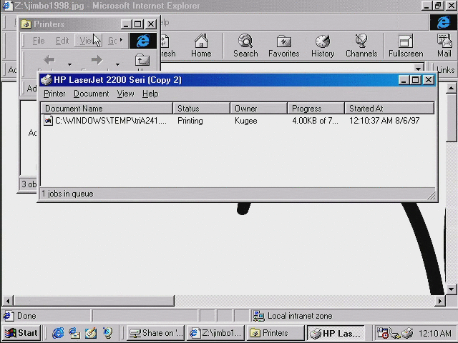Click the Search icon in Internet Explorer toolbar
458x343 pixels.
(245, 46)
